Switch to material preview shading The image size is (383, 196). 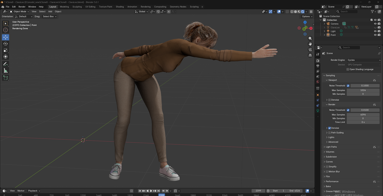tap(299, 11)
